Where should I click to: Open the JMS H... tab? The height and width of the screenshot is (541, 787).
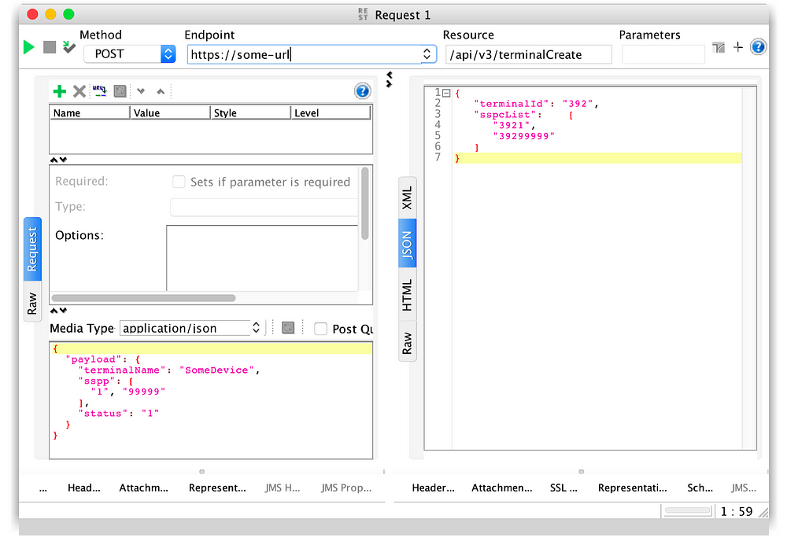coord(283,488)
